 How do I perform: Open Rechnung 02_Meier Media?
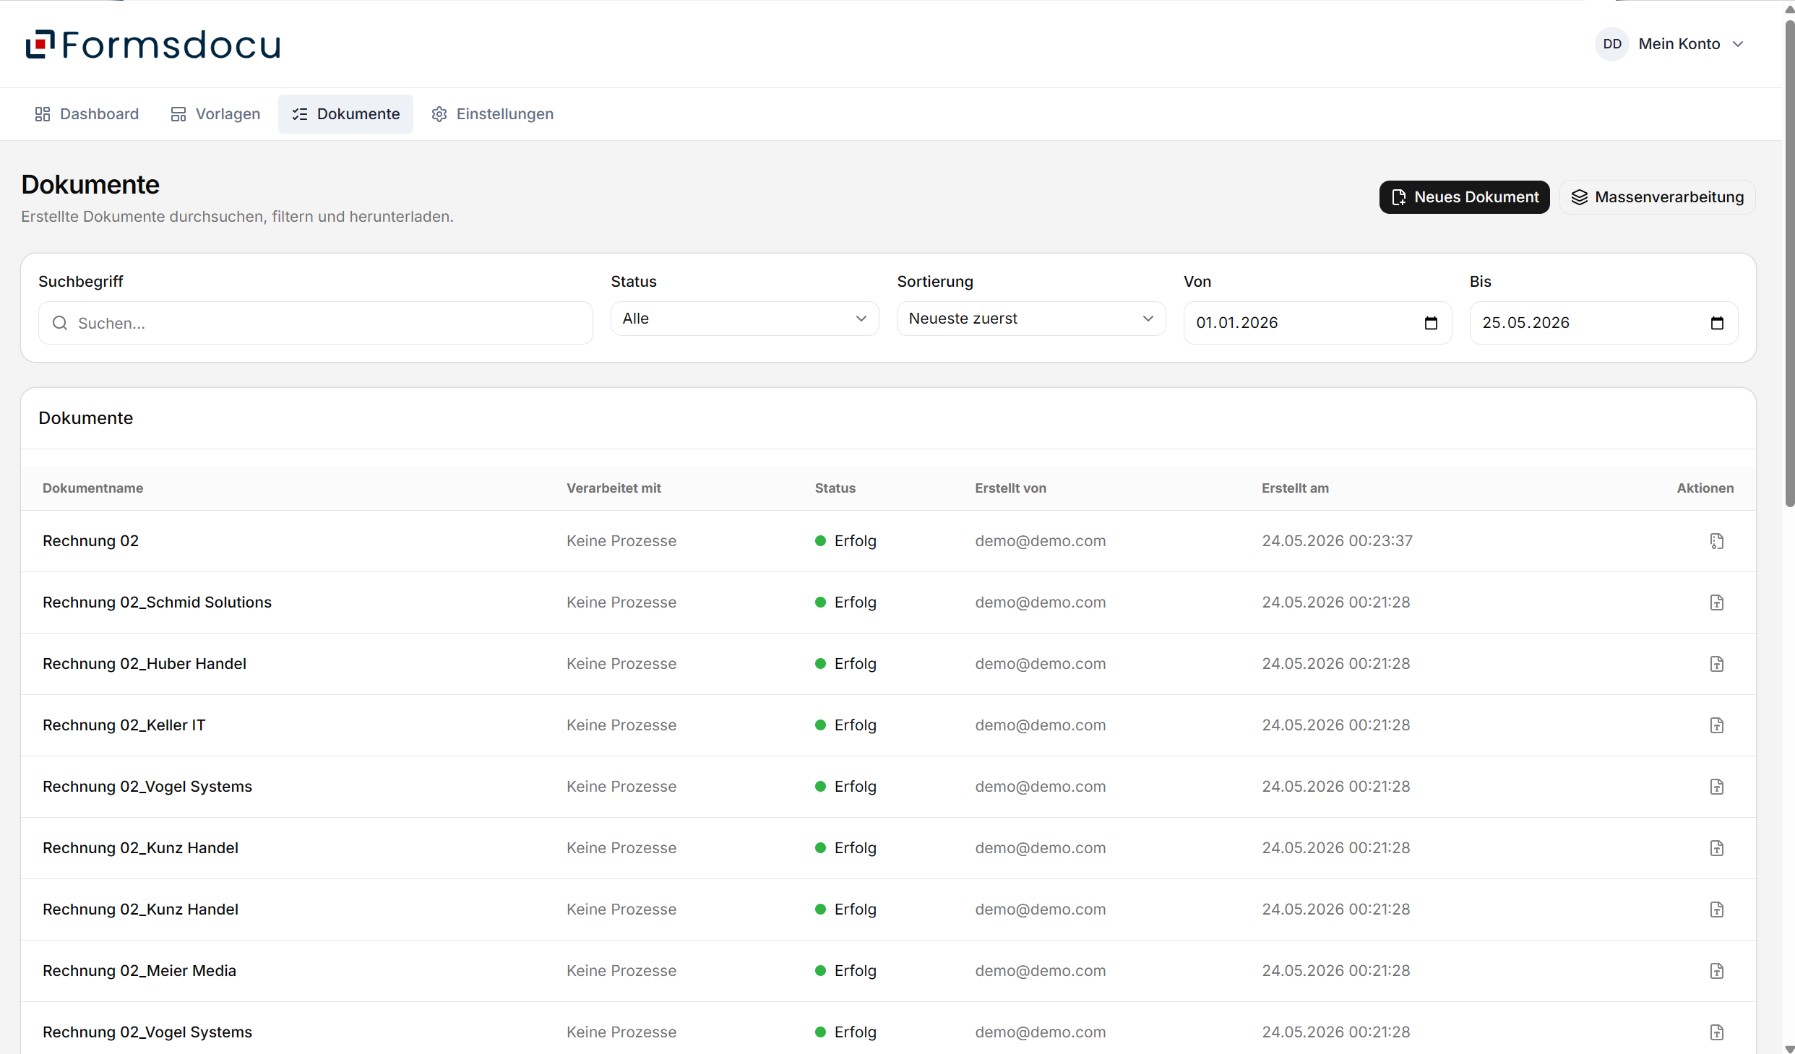[139, 971]
